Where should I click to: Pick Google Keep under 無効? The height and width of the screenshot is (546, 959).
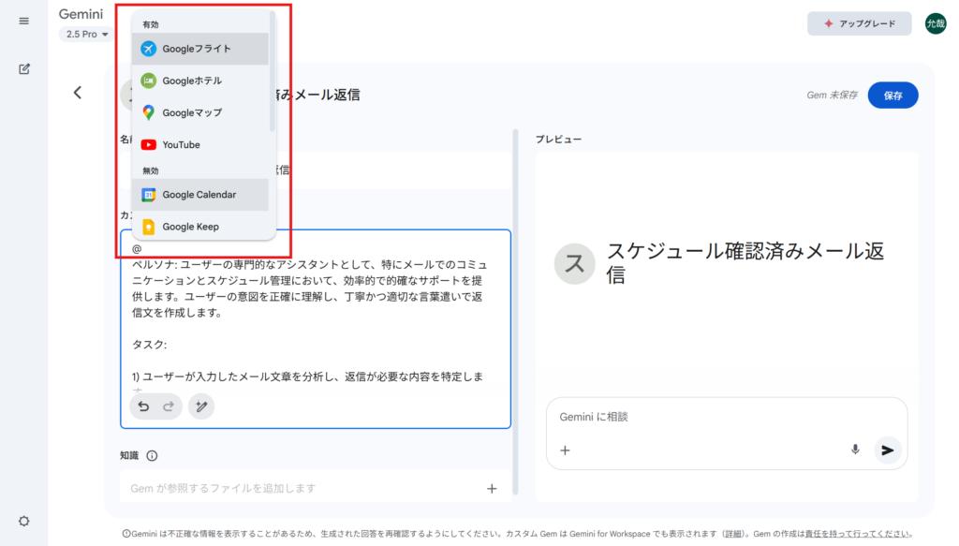pos(200,227)
